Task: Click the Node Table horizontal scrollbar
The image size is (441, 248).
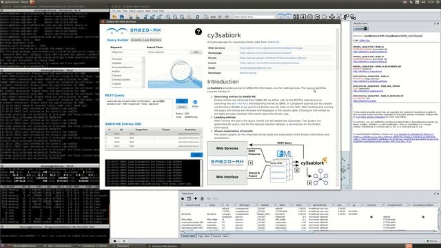Action: [309, 231]
